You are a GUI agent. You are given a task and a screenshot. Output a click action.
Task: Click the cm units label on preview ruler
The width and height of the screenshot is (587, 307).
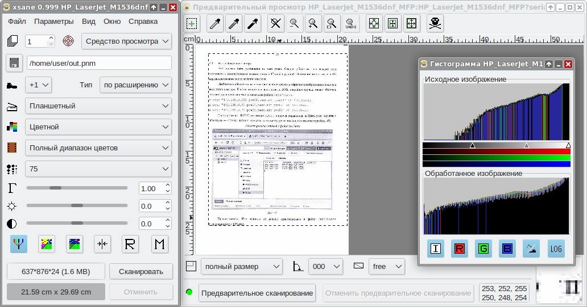point(189,39)
